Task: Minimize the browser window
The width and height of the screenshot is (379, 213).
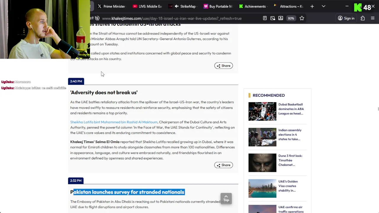Action: [x=347, y=6]
